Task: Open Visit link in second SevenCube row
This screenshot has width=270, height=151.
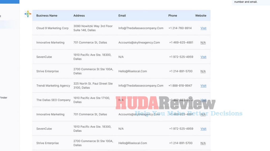Action: tap(203, 129)
